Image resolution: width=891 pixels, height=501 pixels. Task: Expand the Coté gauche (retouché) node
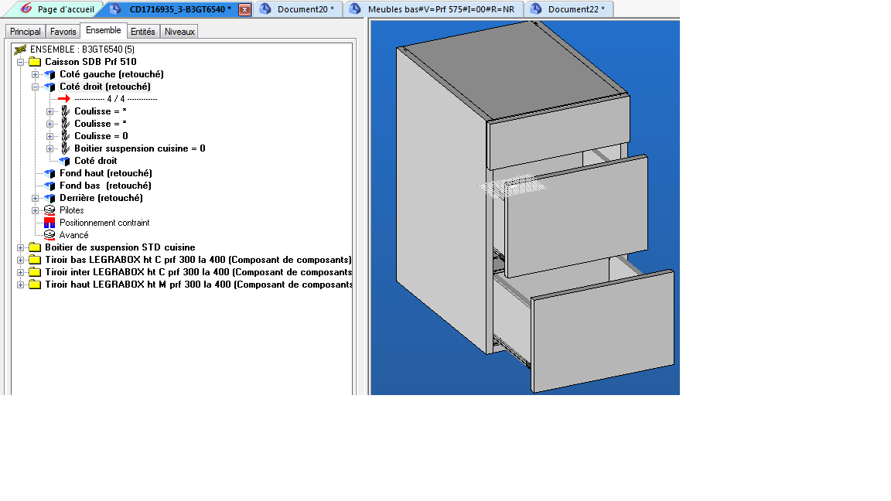click(x=36, y=74)
